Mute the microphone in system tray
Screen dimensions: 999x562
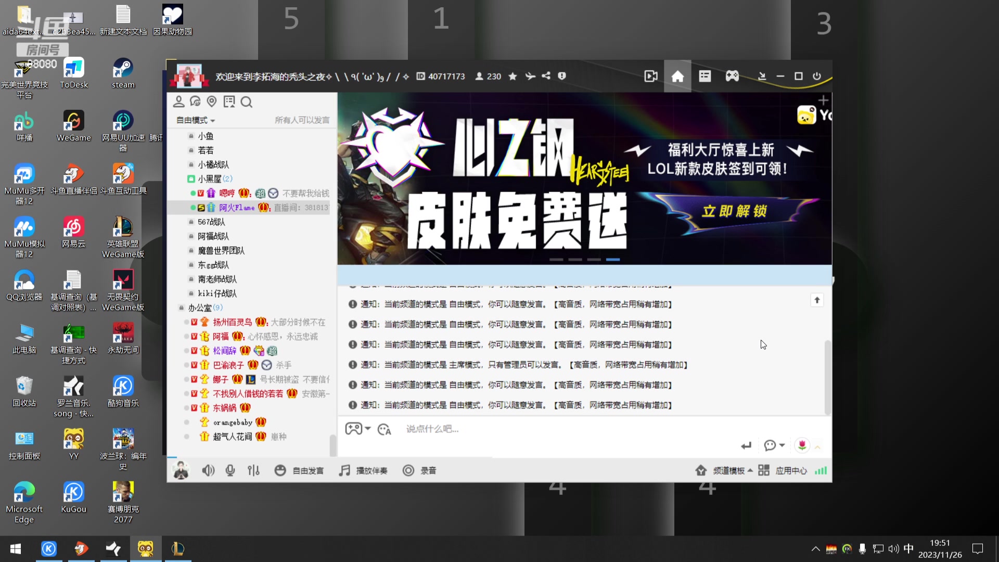(x=863, y=548)
